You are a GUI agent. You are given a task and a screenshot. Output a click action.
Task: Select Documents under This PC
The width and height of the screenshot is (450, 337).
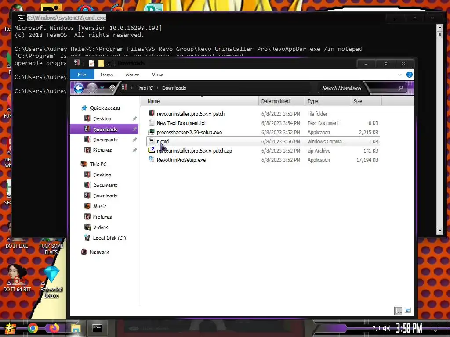coord(105,186)
